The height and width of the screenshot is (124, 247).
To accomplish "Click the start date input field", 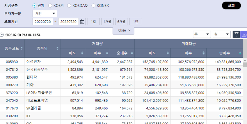I will [x=43, y=22].
